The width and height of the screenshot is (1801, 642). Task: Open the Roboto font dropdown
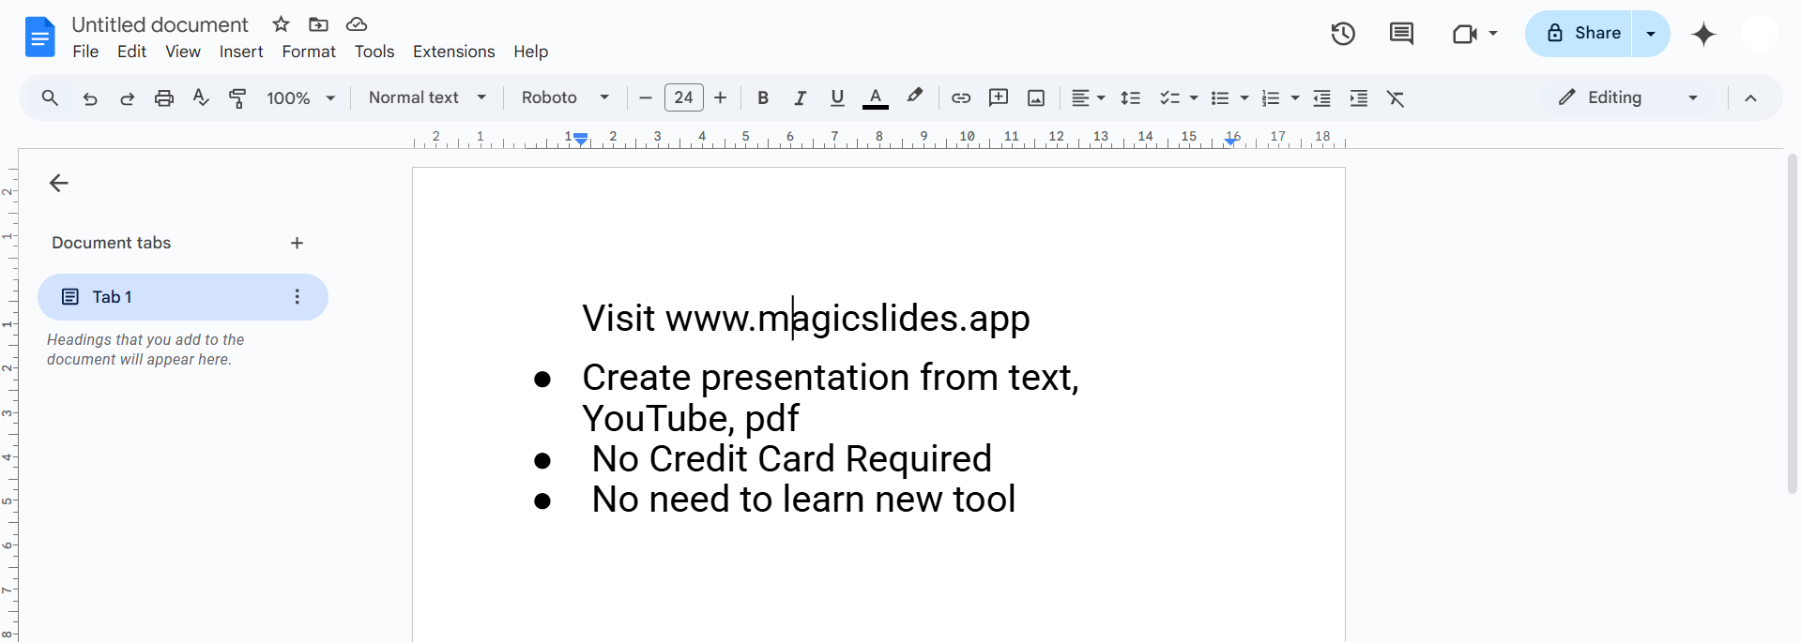point(566,97)
